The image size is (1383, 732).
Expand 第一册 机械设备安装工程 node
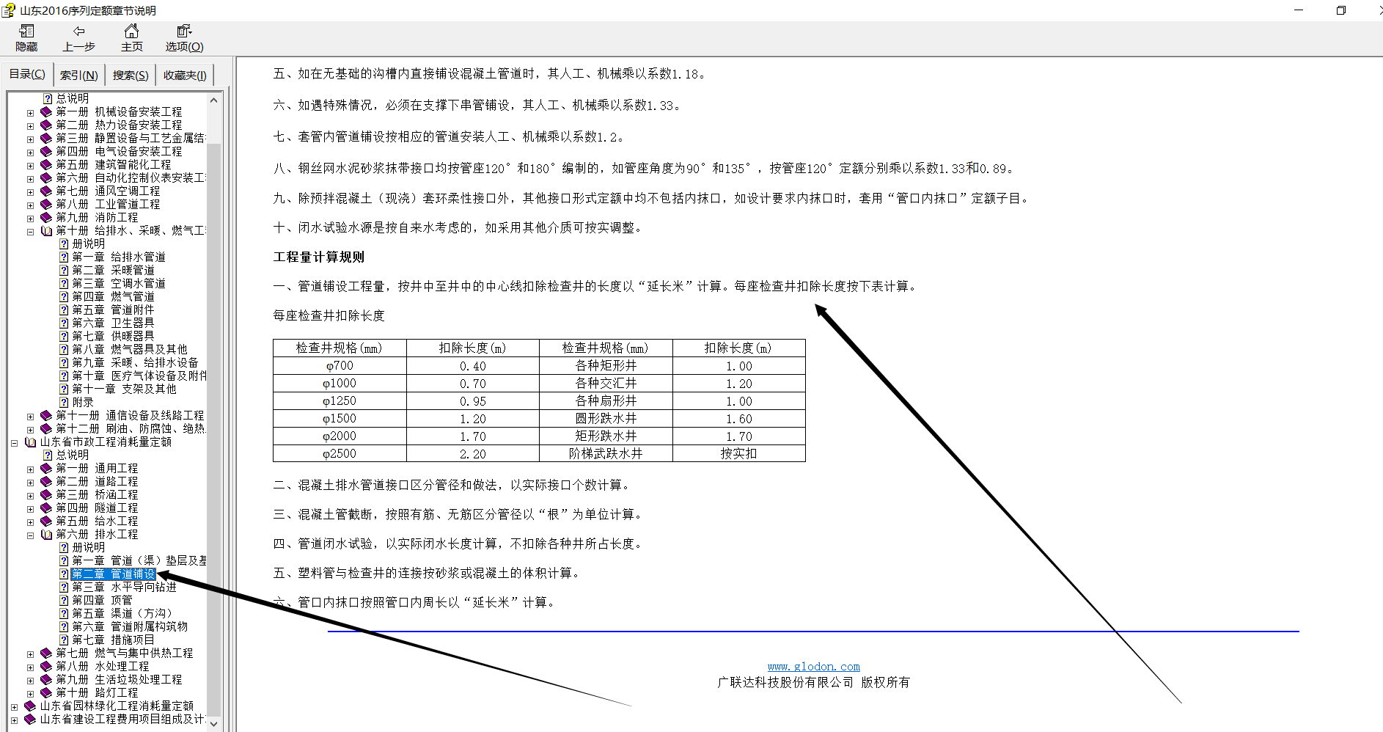tap(30, 113)
